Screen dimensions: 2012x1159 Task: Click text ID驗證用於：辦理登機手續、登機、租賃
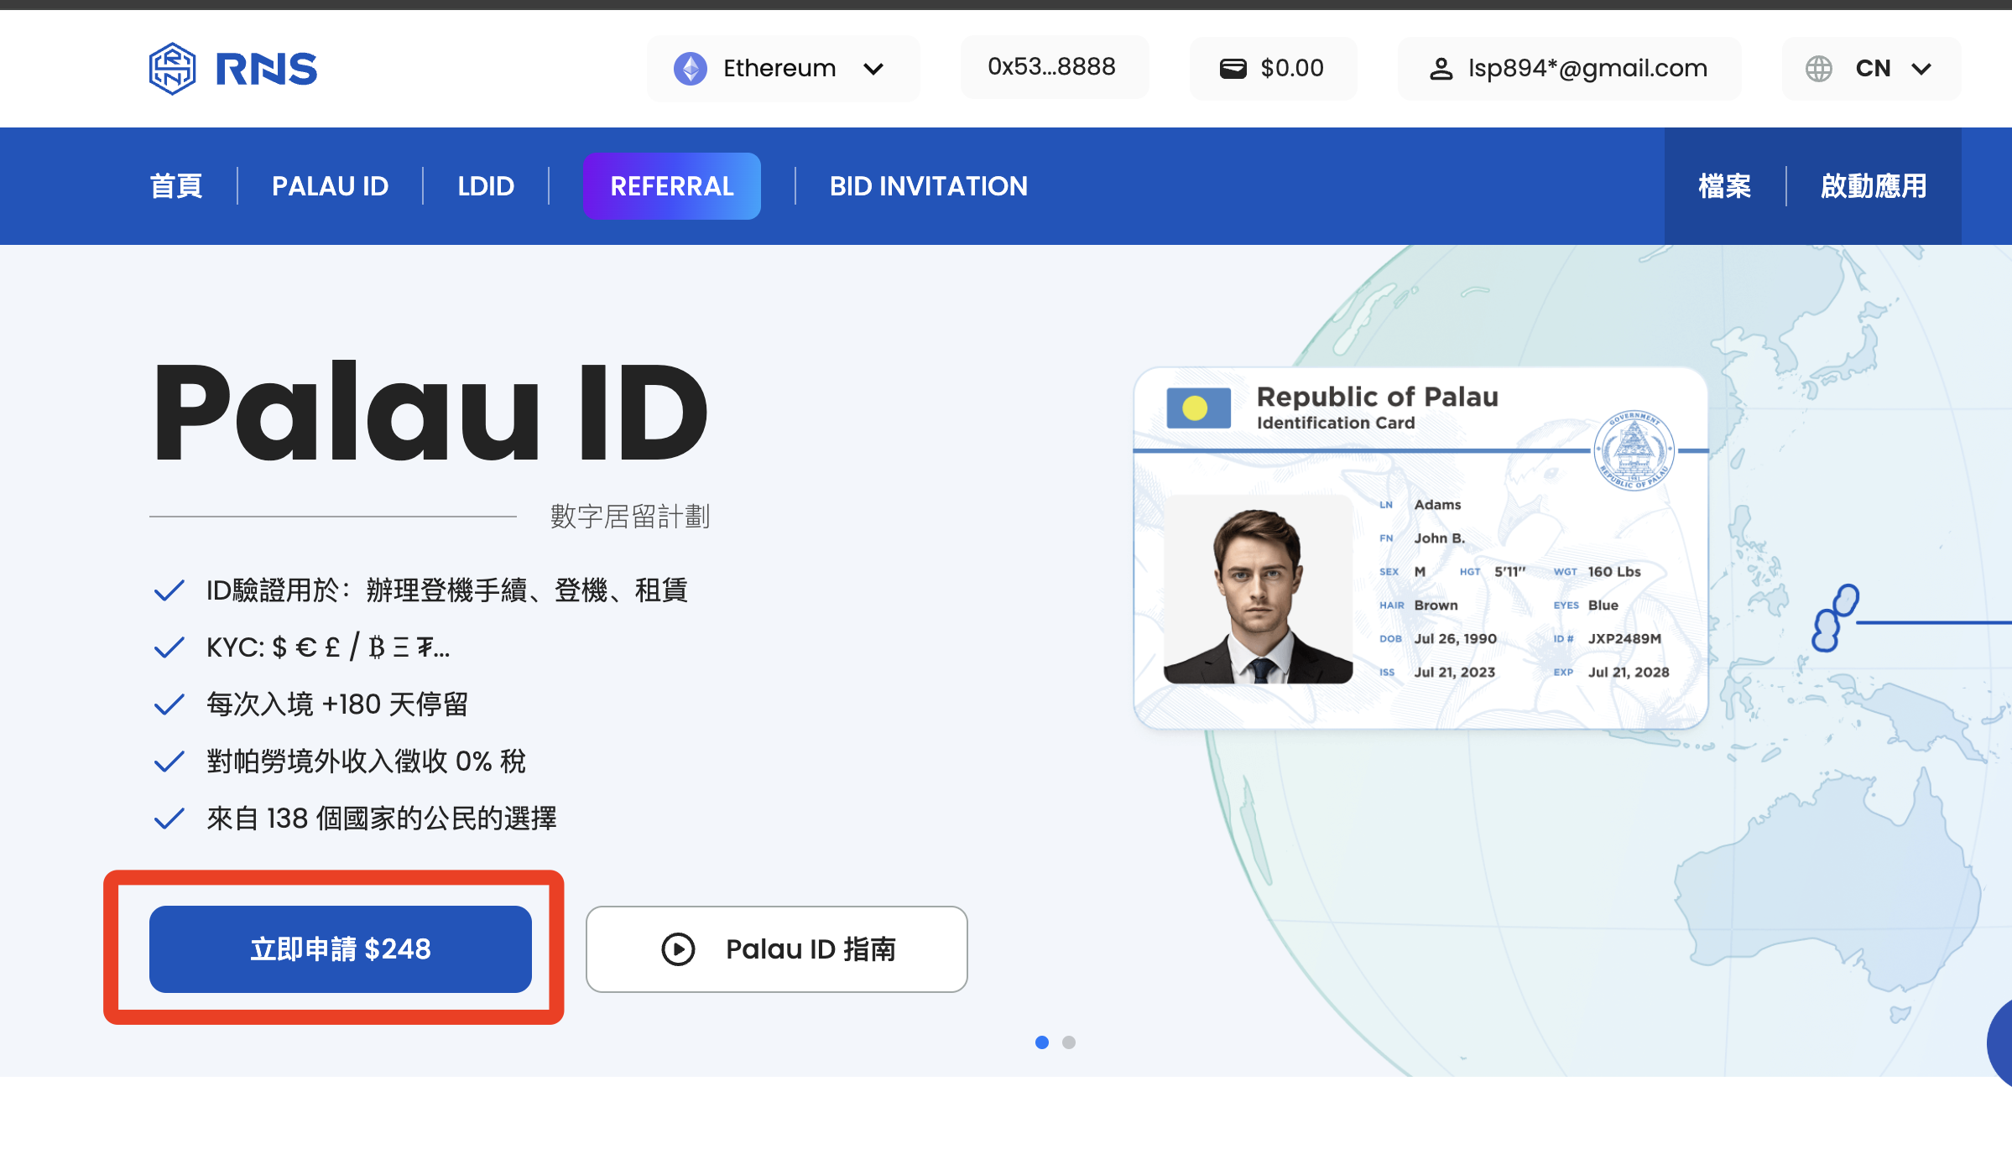(447, 590)
